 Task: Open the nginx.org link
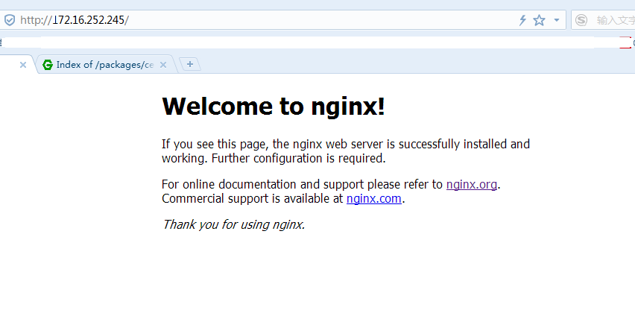click(x=471, y=185)
